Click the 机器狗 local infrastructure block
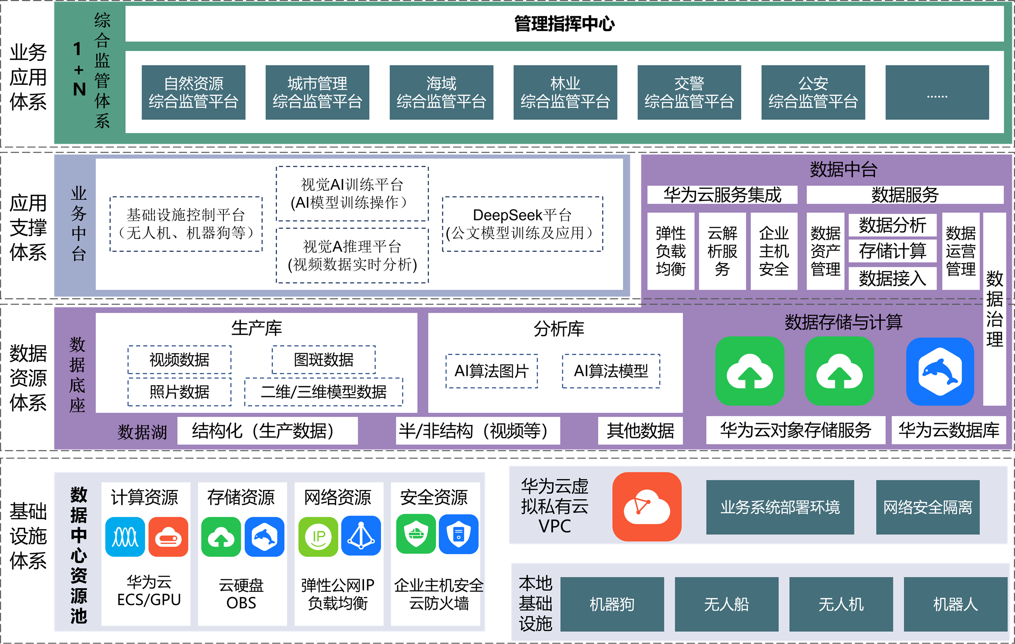The height and width of the screenshot is (644, 1015). (613, 604)
